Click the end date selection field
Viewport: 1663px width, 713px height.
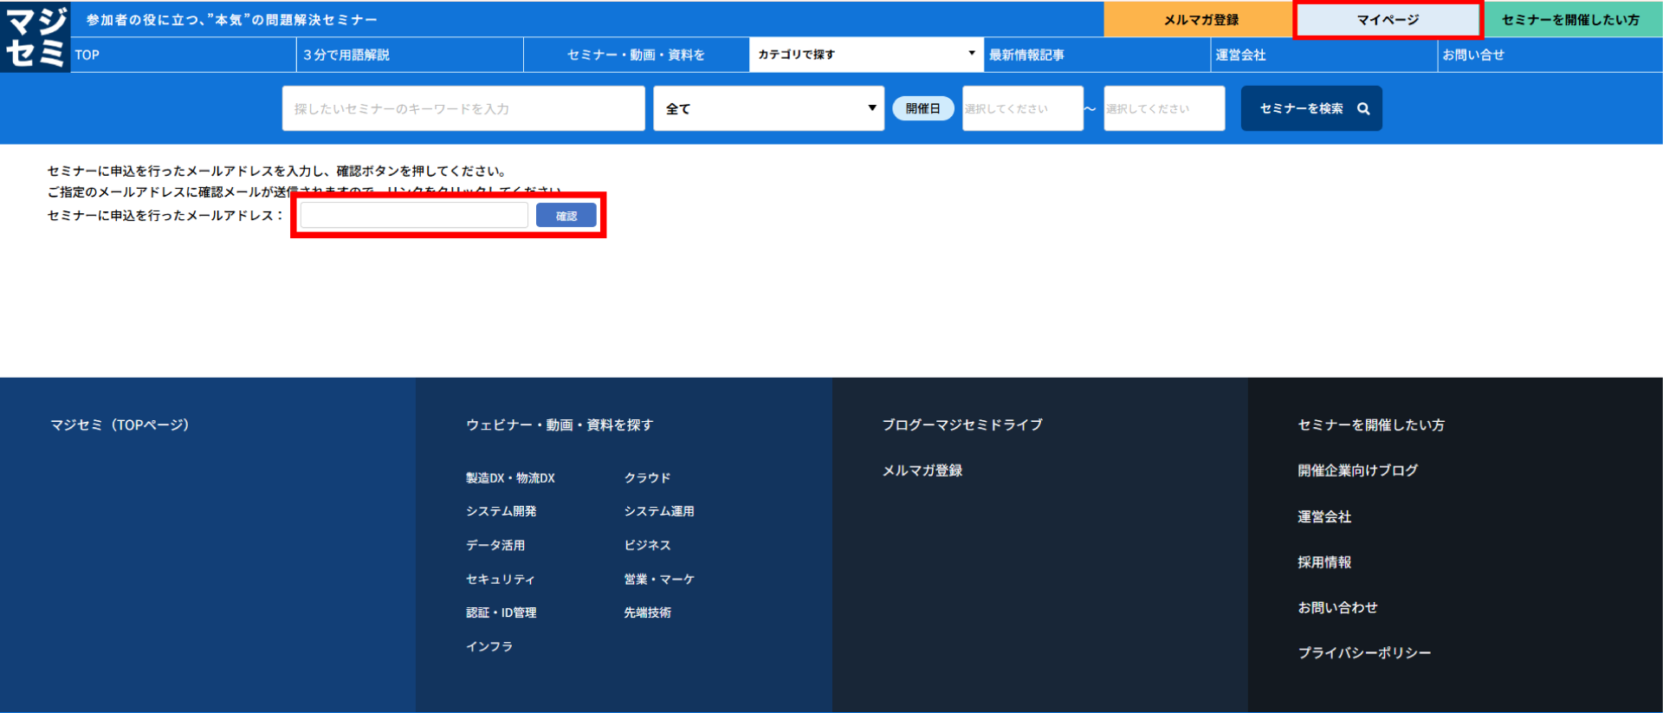click(1163, 108)
